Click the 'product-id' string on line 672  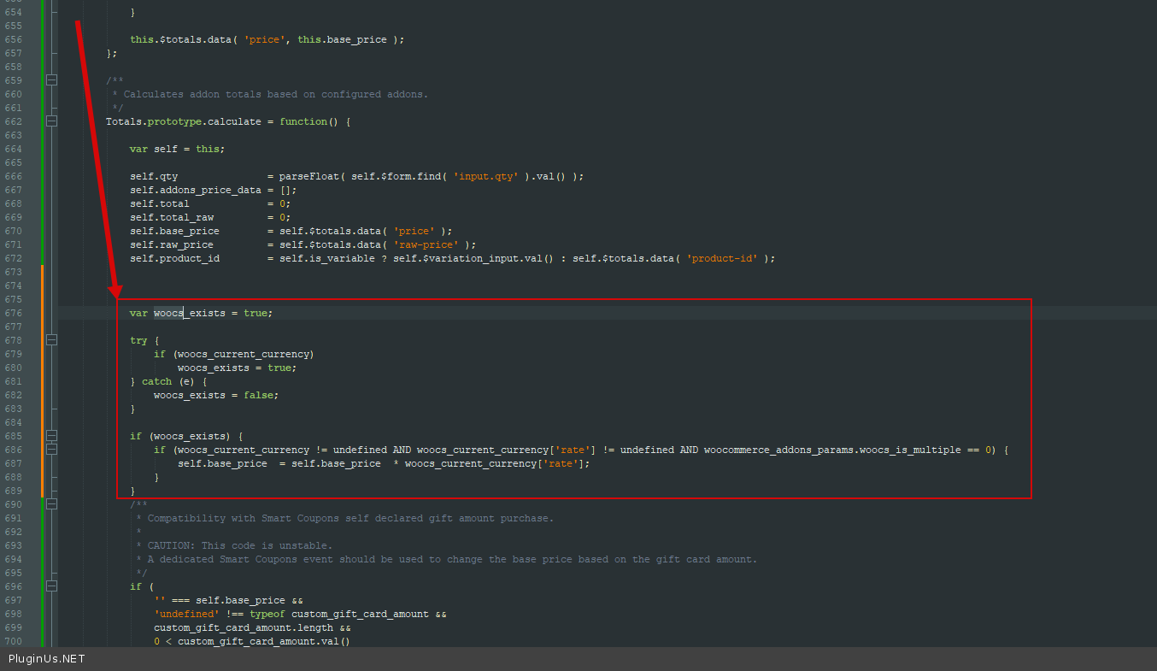click(x=721, y=258)
